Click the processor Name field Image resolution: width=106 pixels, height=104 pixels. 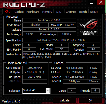click(x=49, y=20)
